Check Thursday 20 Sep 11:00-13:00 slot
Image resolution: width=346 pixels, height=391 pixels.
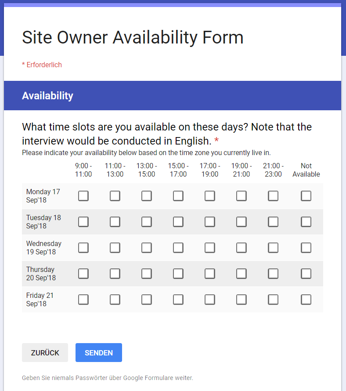click(115, 273)
